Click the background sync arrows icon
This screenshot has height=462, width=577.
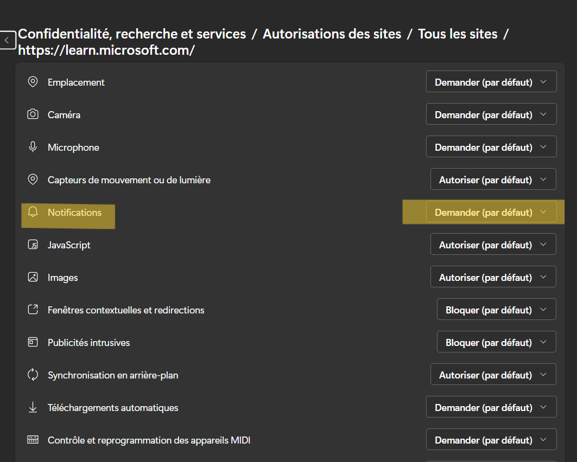pyautogui.click(x=33, y=375)
